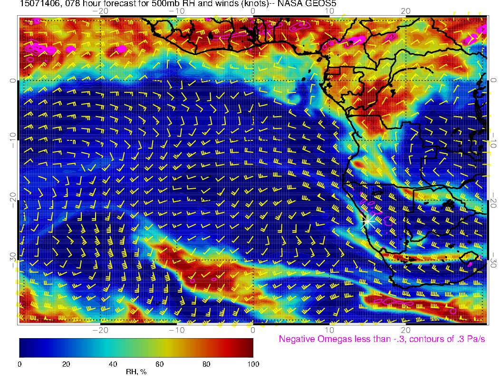Click the bottom axis longitude label '10'

pos(329,330)
